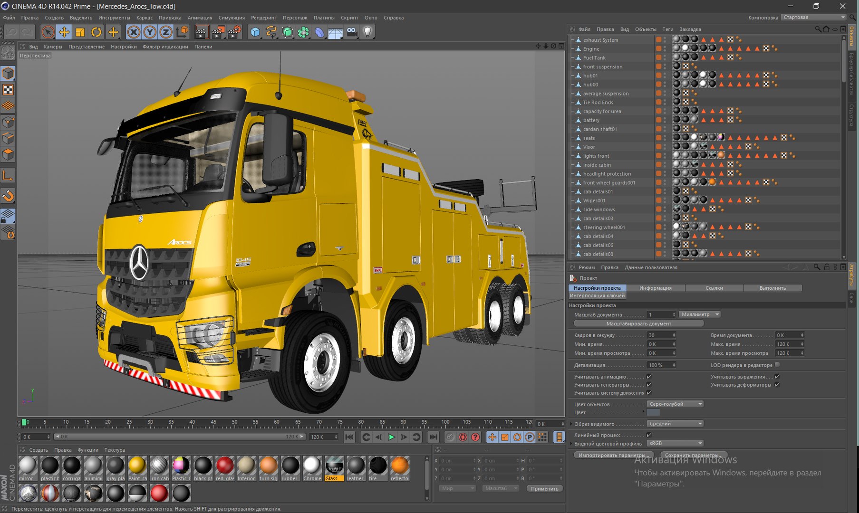Add a Camera object
This screenshot has width=859, height=513.
(352, 32)
